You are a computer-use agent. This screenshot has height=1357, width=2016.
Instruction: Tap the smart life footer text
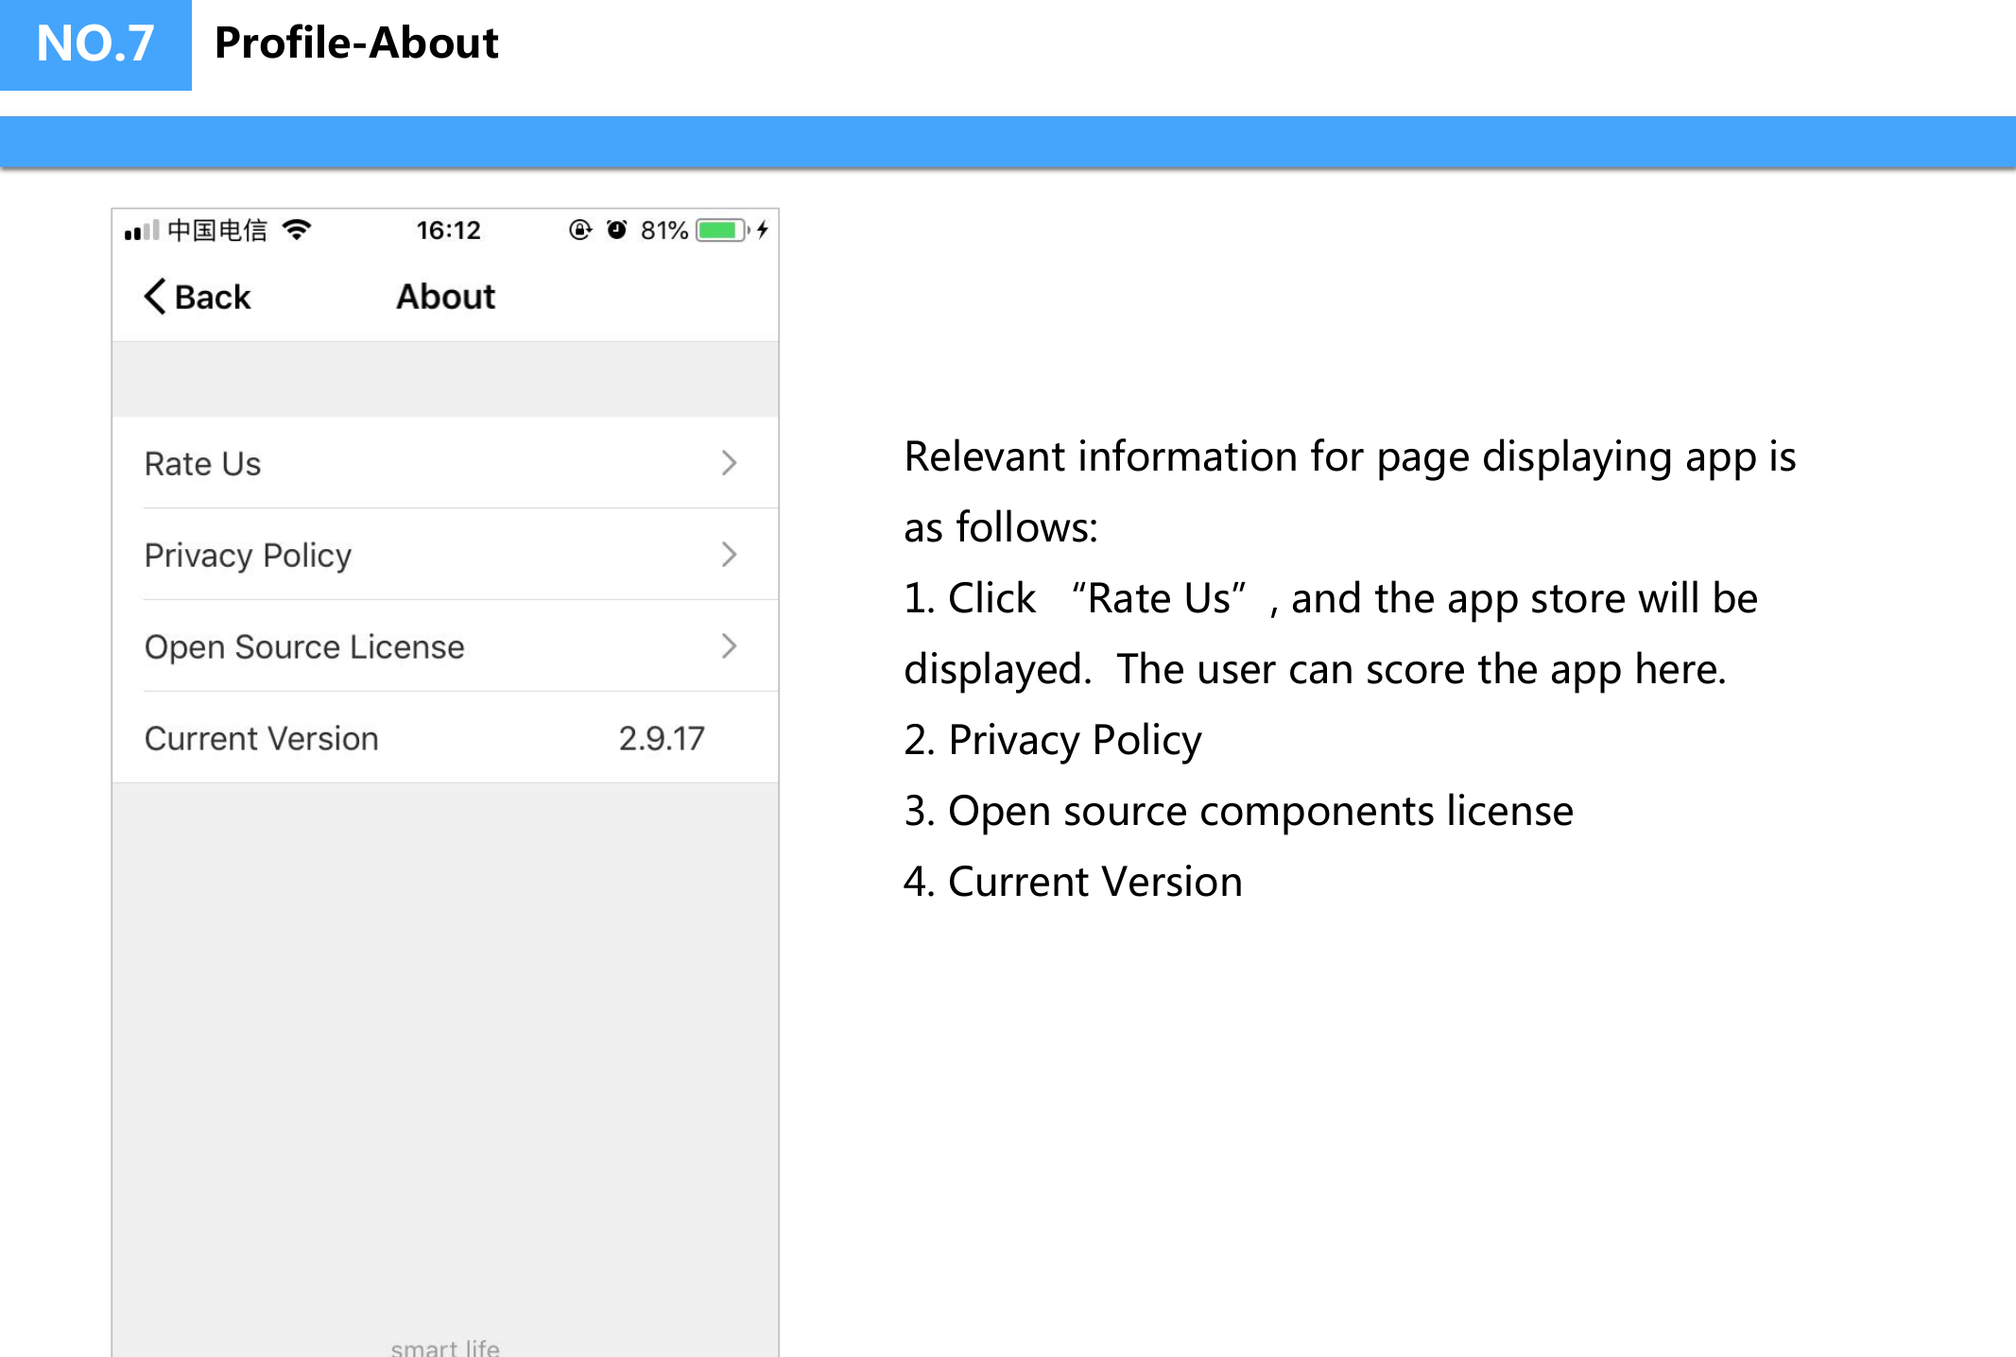(445, 1348)
